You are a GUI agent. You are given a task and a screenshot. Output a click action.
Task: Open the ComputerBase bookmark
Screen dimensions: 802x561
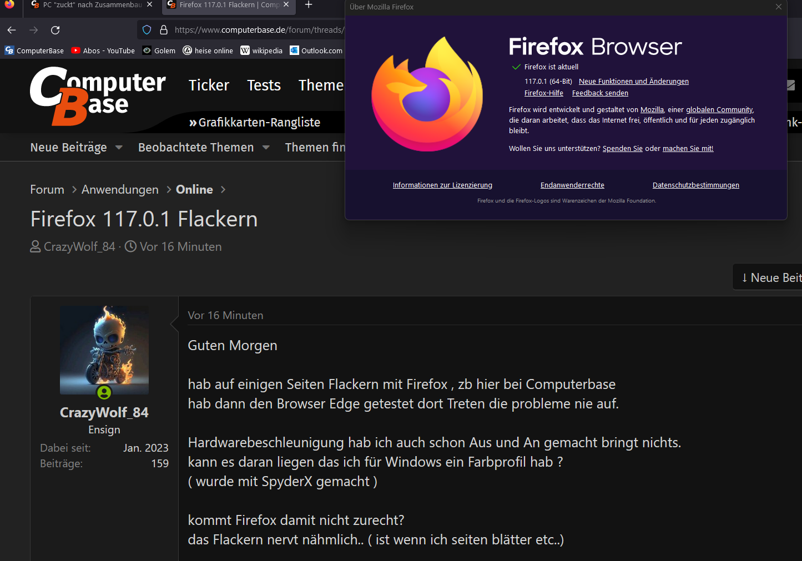tap(34, 50)
